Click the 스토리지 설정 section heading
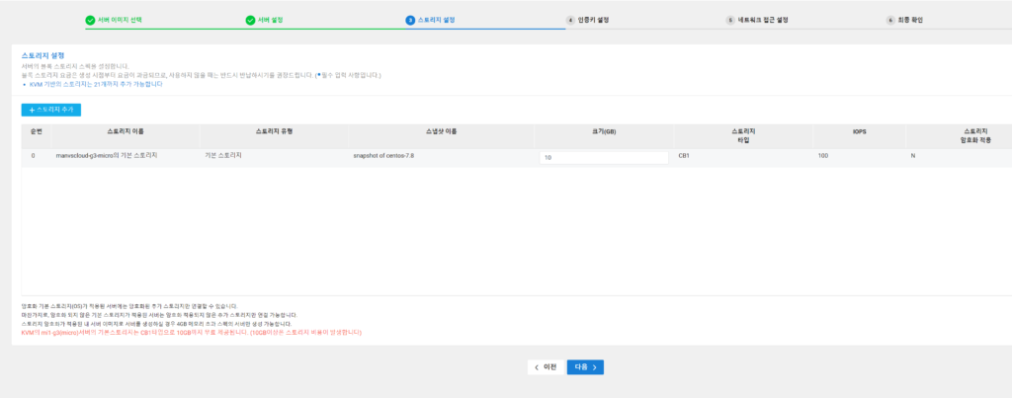The width and height of the screenshot is (1012, 398). (42, 56)
